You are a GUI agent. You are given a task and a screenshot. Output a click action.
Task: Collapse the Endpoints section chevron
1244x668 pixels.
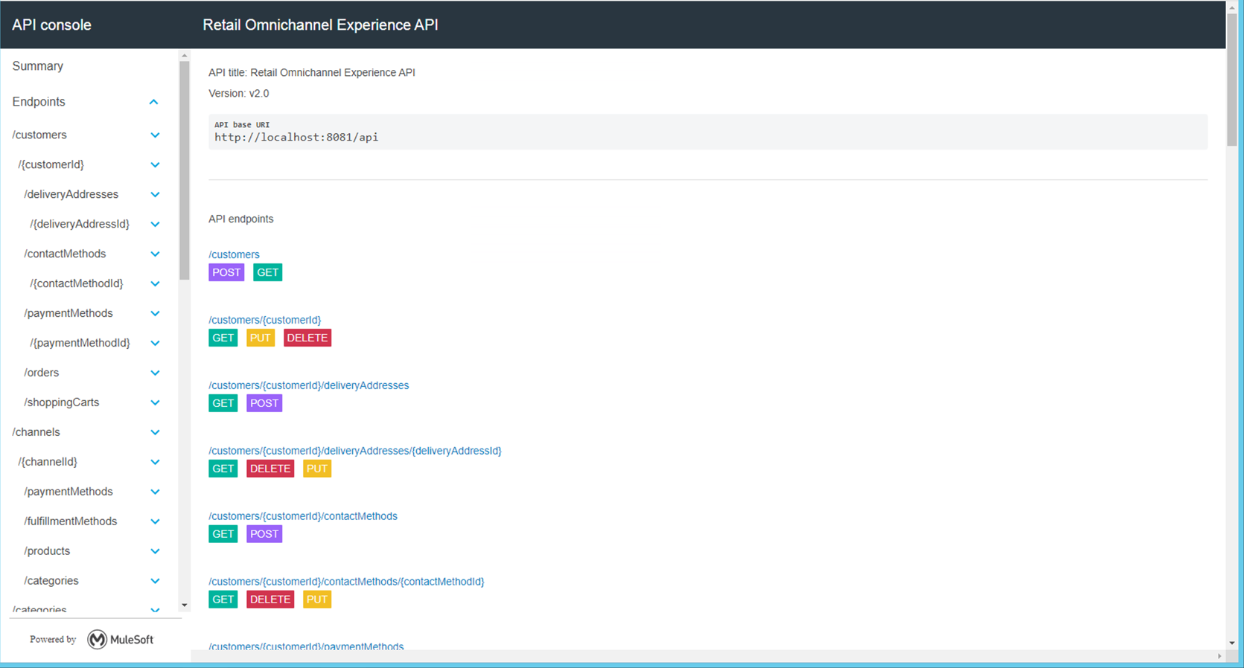tap(154, 102)
